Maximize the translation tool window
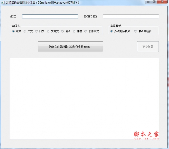Screen dimensions: 169x149 [154, 2]
